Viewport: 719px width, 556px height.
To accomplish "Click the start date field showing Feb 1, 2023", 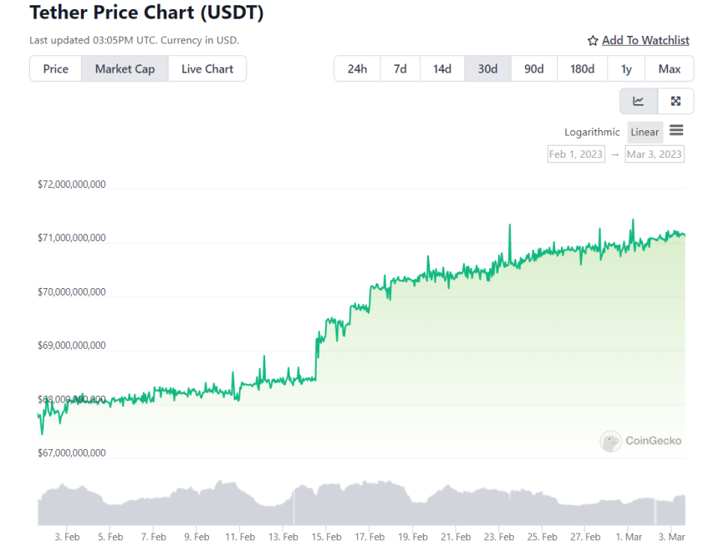I will (576, 154).
